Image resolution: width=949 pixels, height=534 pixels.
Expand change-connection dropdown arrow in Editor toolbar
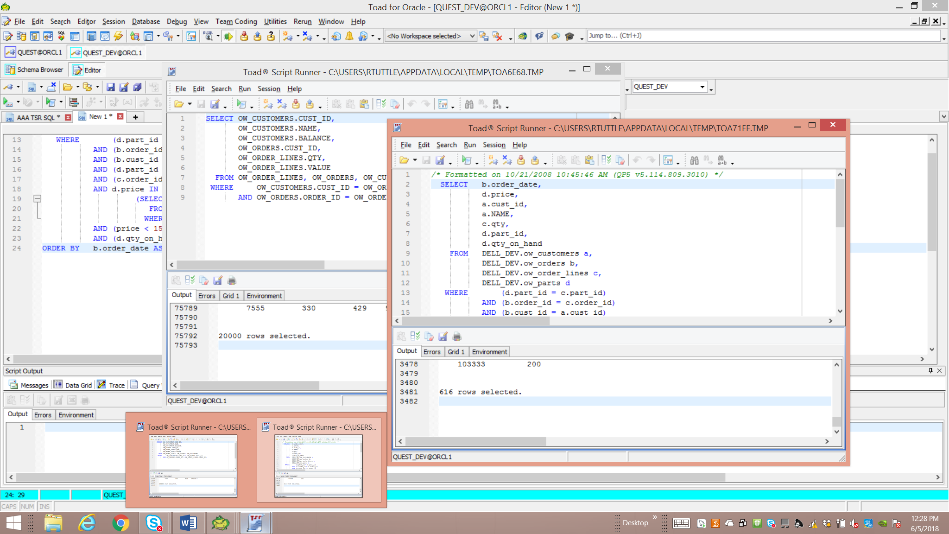(x=18, y=87)
